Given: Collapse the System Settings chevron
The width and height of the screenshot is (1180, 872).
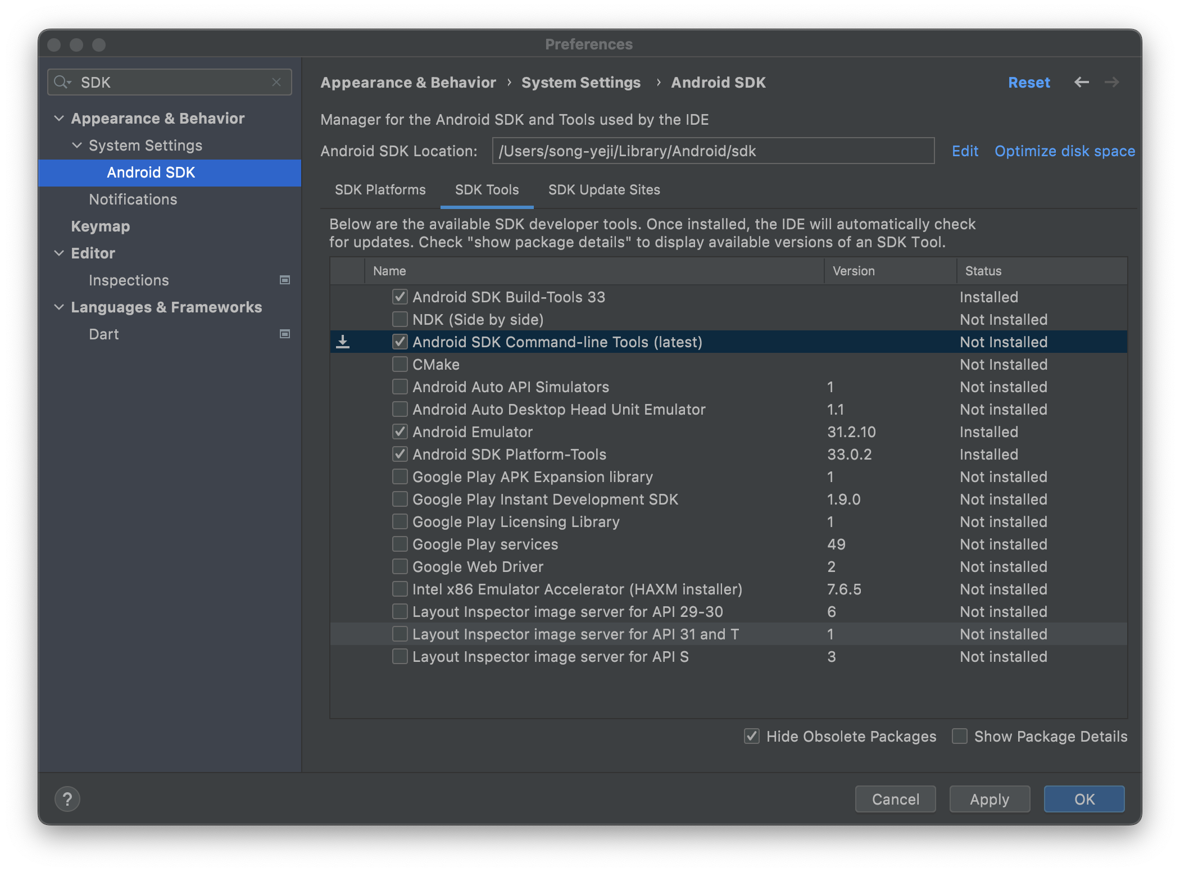Looking at the screenshot, I should 77,145.
